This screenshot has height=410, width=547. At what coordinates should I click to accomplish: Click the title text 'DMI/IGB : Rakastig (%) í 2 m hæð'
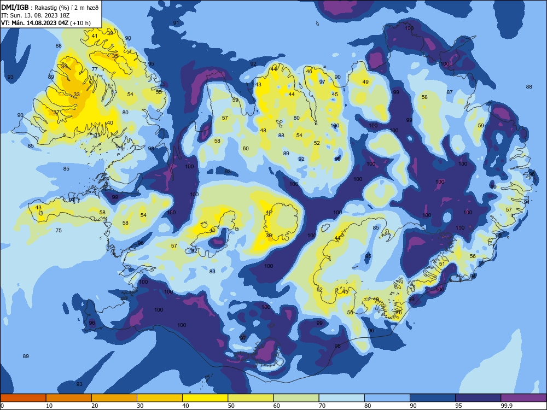(x=50, y=7)
